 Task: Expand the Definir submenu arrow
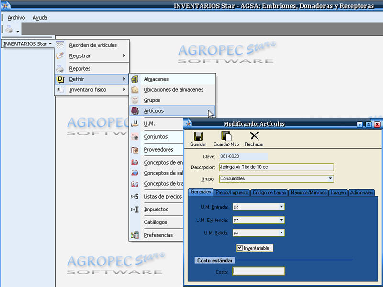click(x=124, y=79)
